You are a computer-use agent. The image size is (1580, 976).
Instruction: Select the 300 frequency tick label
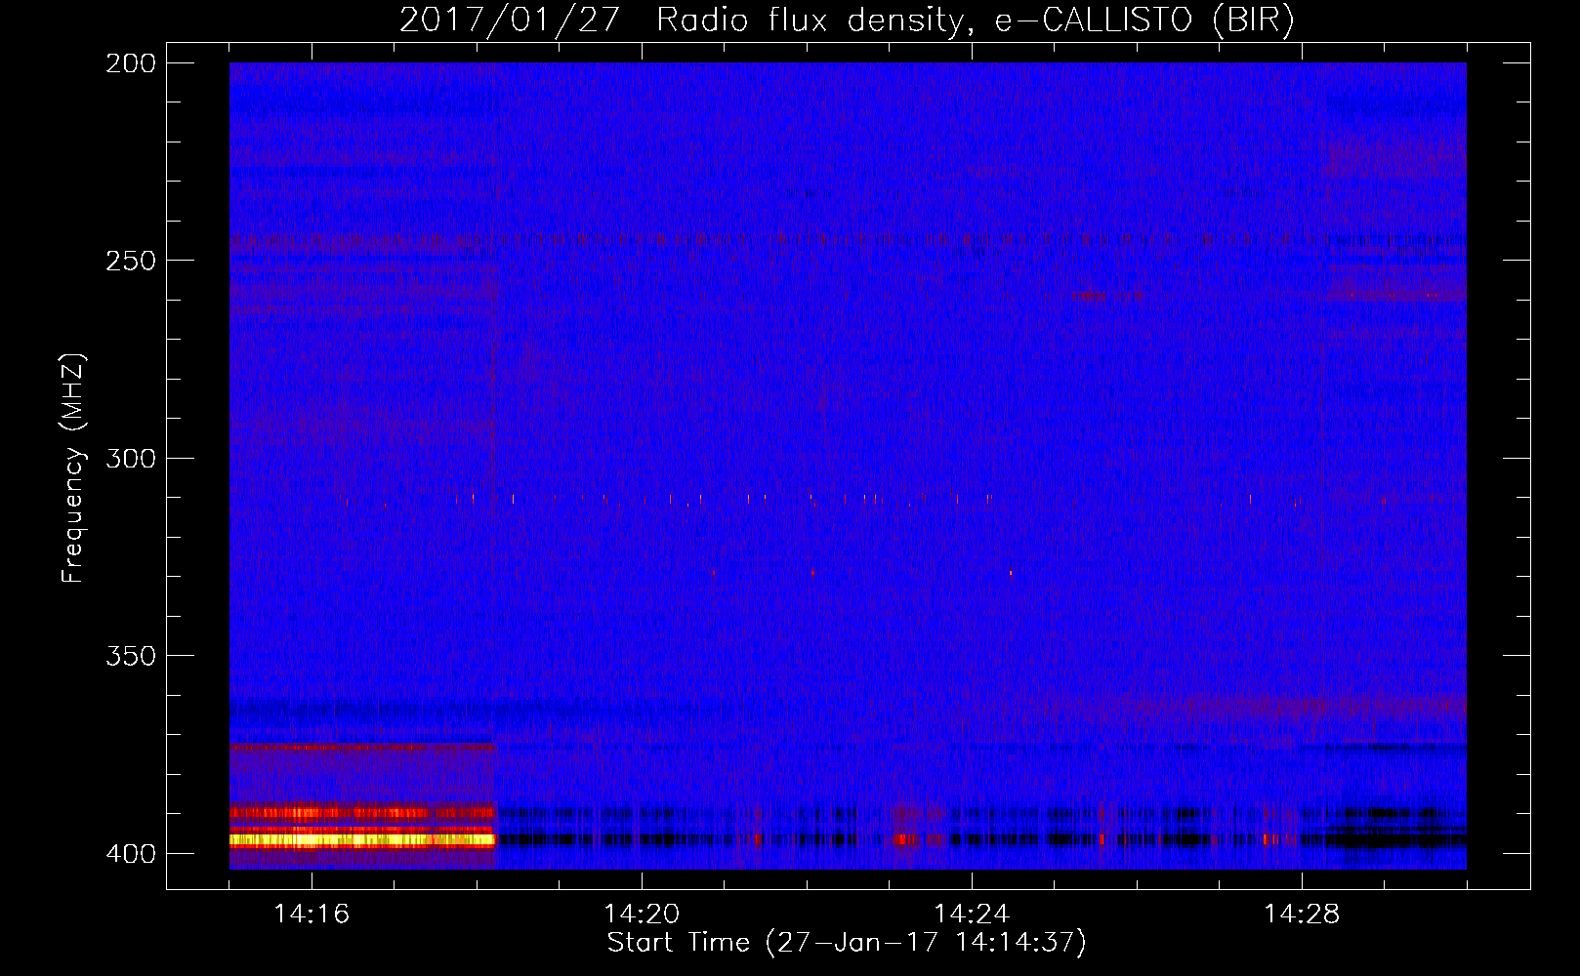131,459
